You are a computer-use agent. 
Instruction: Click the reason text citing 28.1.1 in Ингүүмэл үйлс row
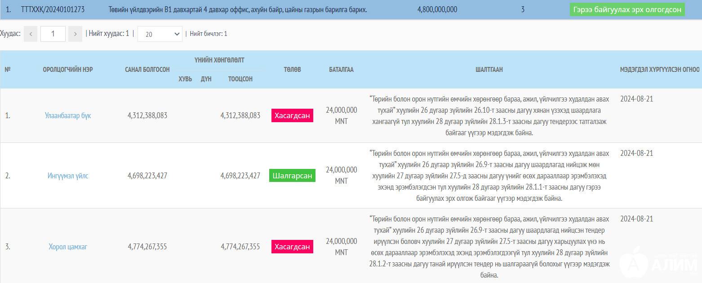(x=489, y=176)
